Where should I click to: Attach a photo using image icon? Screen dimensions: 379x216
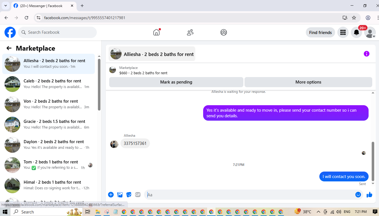[x=120, y=195]
